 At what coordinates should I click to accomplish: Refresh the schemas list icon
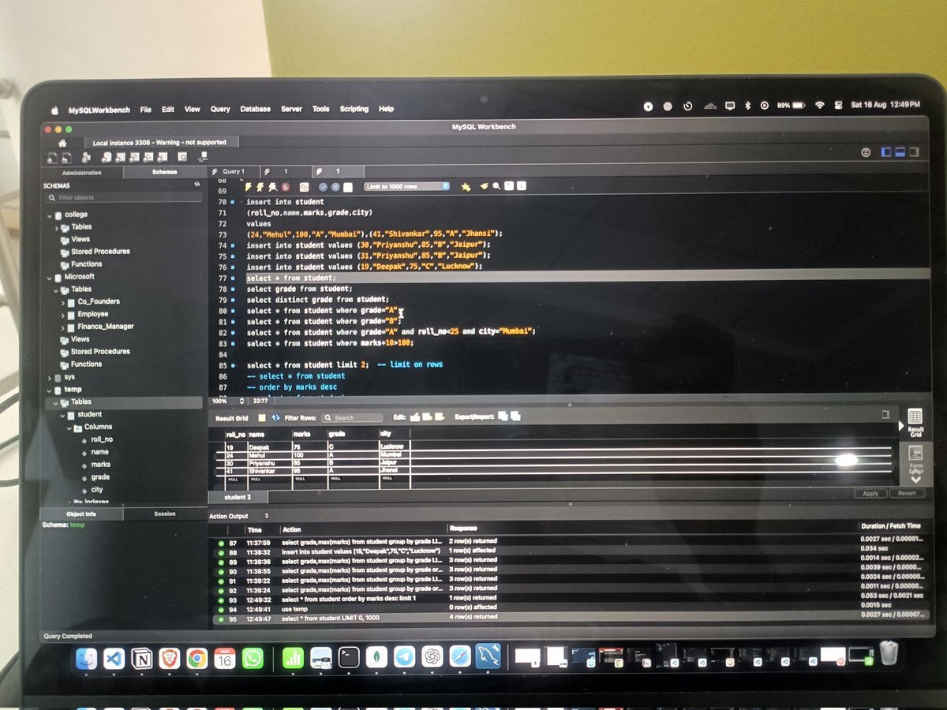point(197,184)
